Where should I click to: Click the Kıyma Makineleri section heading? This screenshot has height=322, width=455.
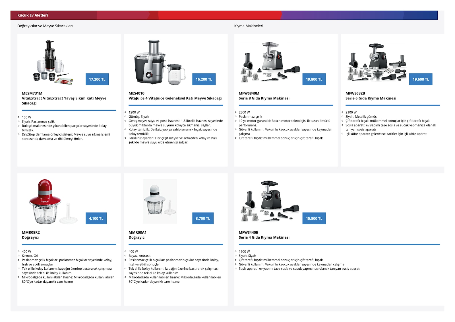pos(249,26)
